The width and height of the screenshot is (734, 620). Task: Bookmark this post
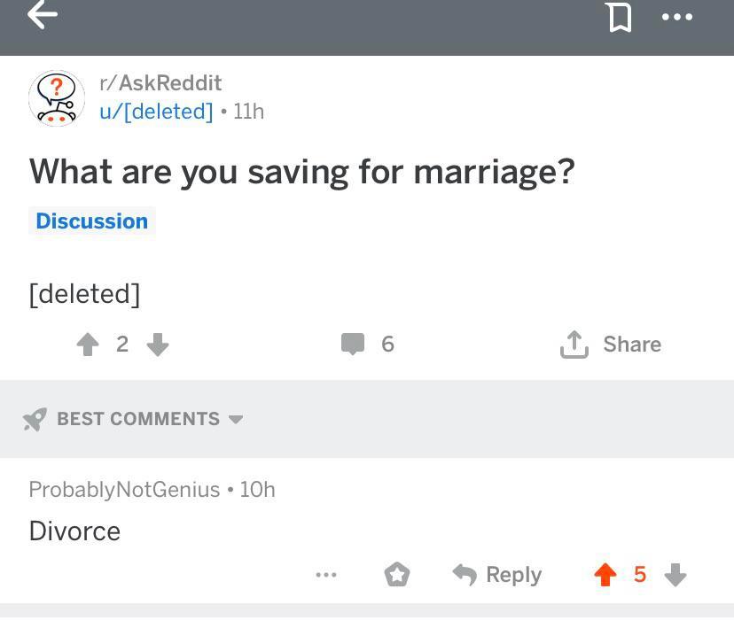point(620,16)
